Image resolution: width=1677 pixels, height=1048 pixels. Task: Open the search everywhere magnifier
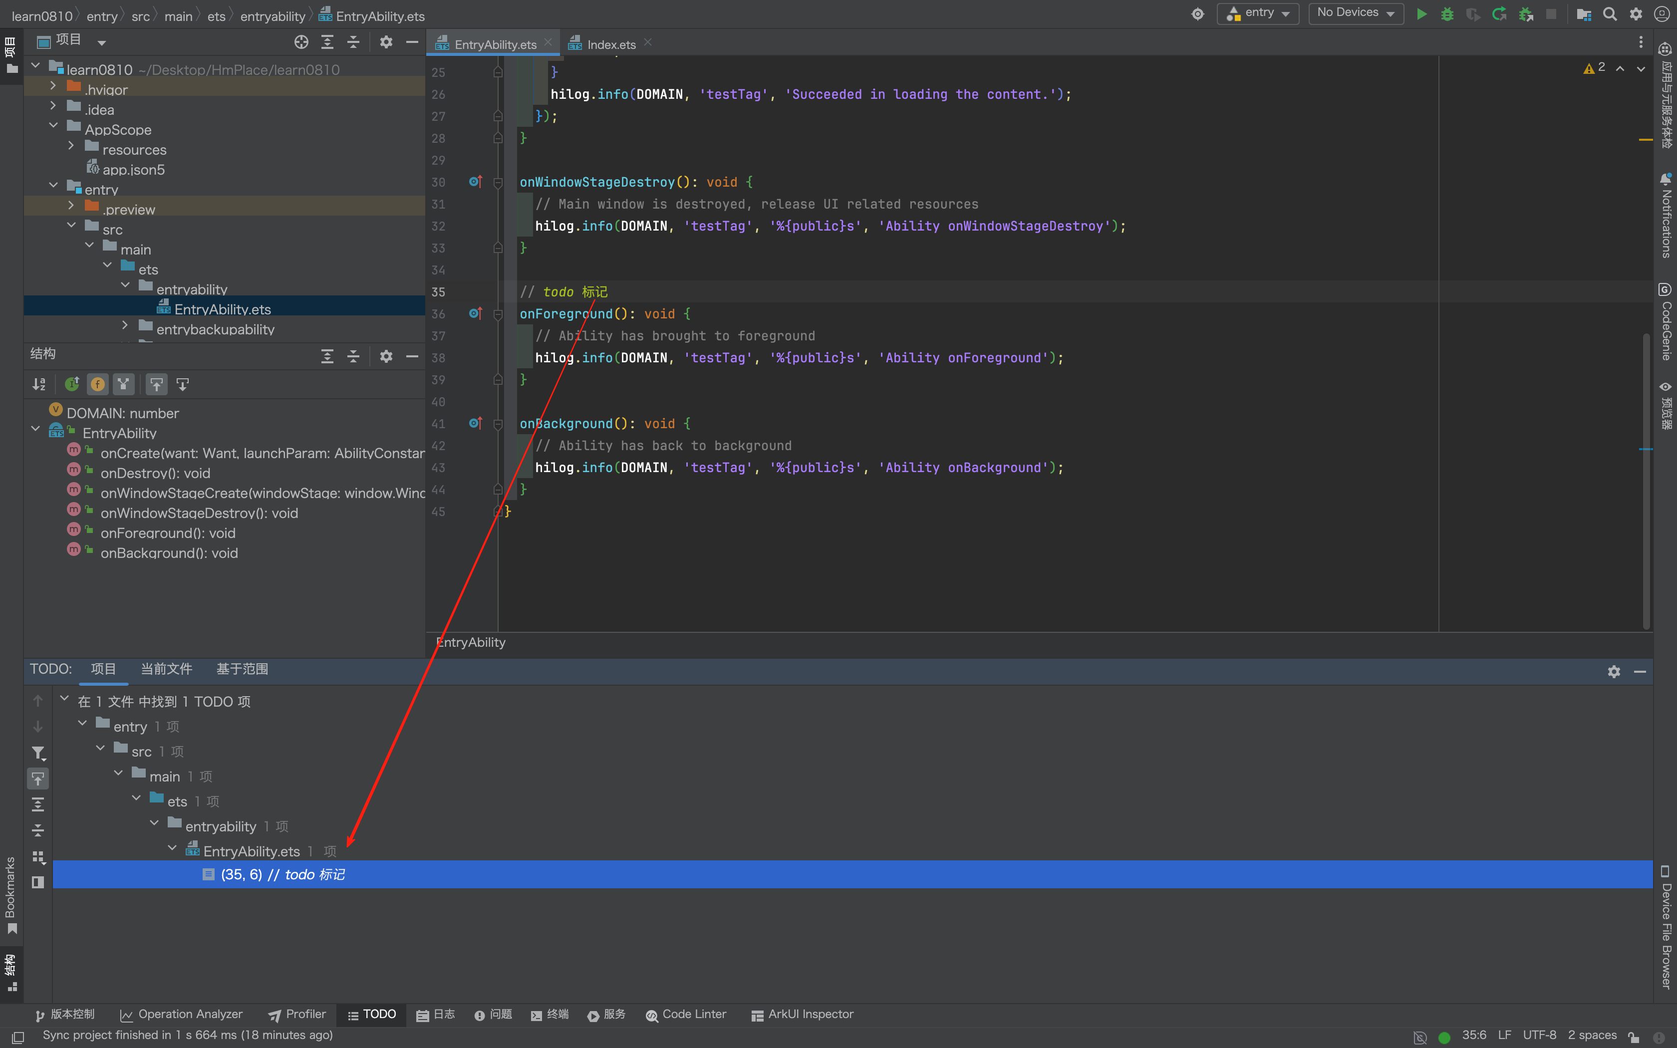point(1610,14)
